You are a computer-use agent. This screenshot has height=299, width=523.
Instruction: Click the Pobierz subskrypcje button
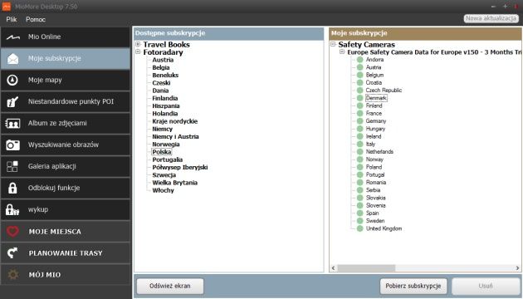413,286
